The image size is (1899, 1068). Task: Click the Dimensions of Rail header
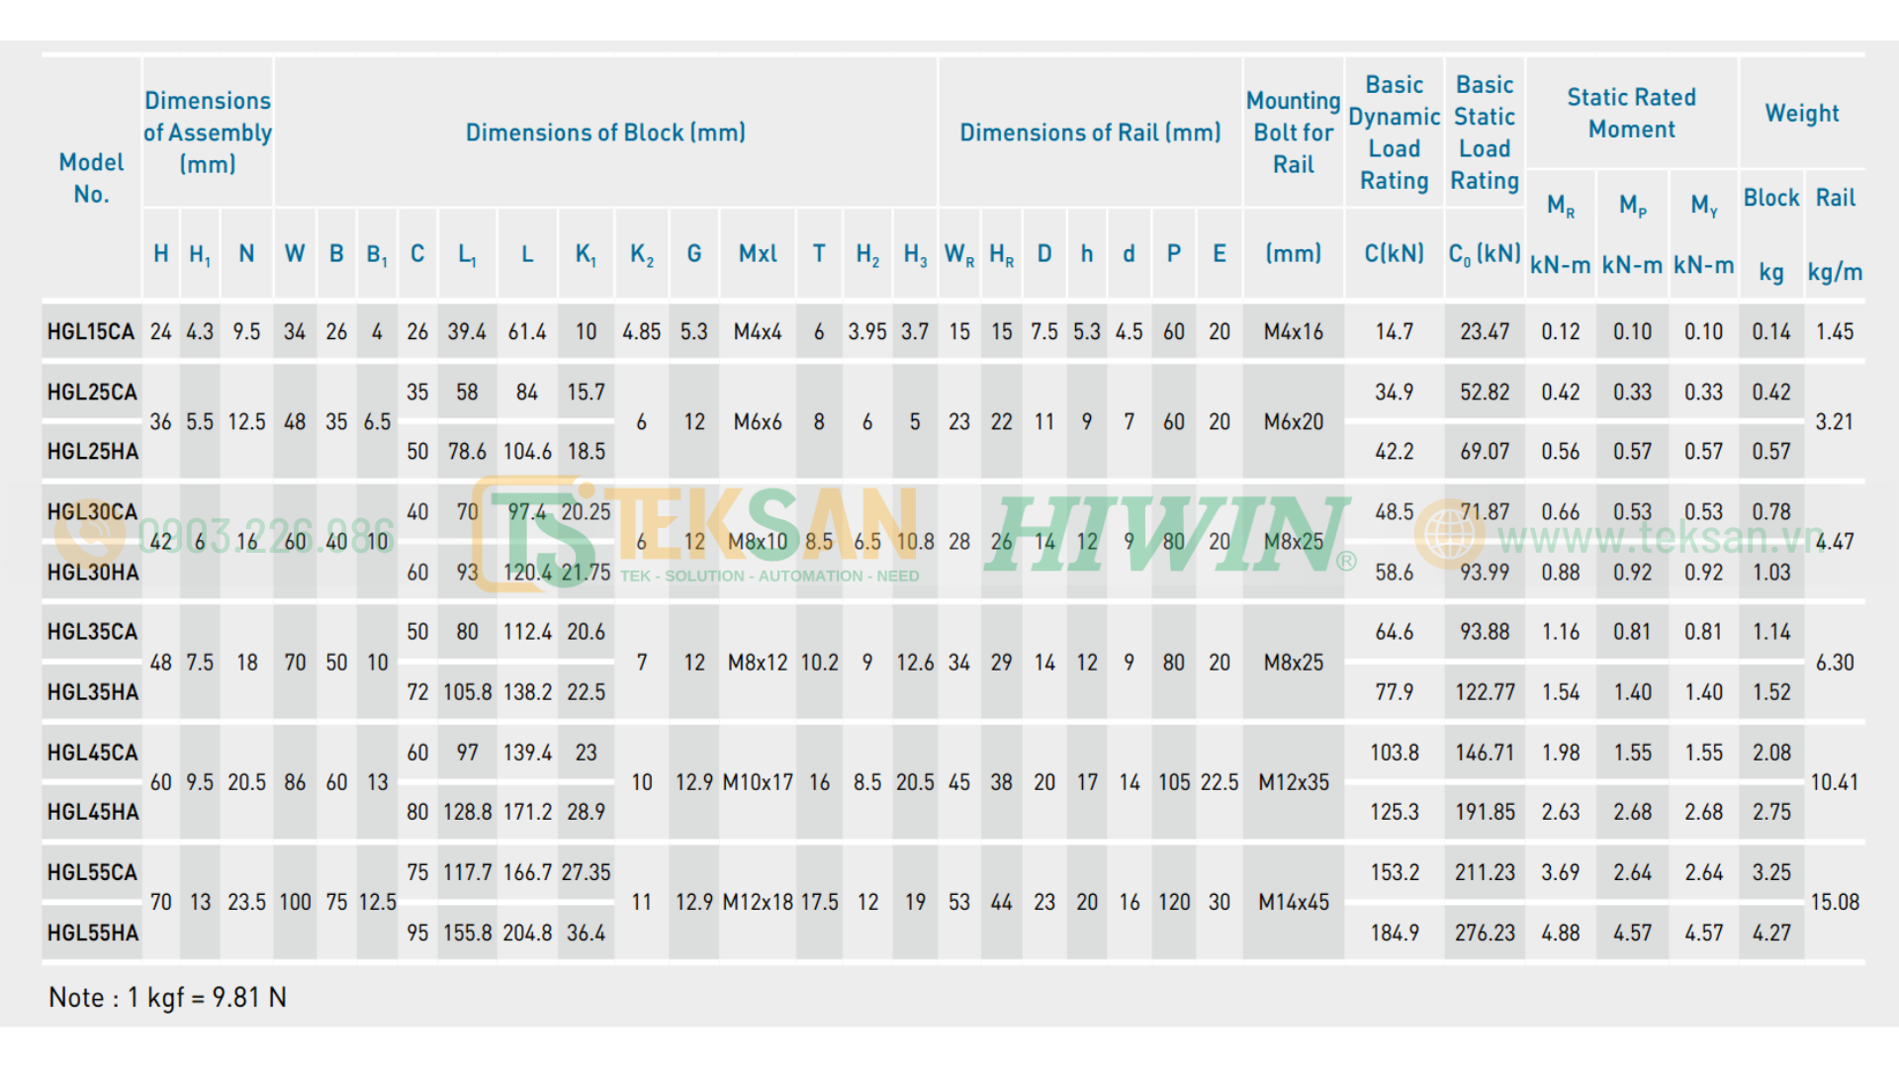(1090, 133)
